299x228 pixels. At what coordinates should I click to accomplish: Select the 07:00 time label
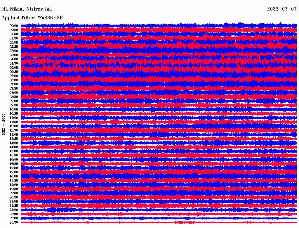(14, 84)
